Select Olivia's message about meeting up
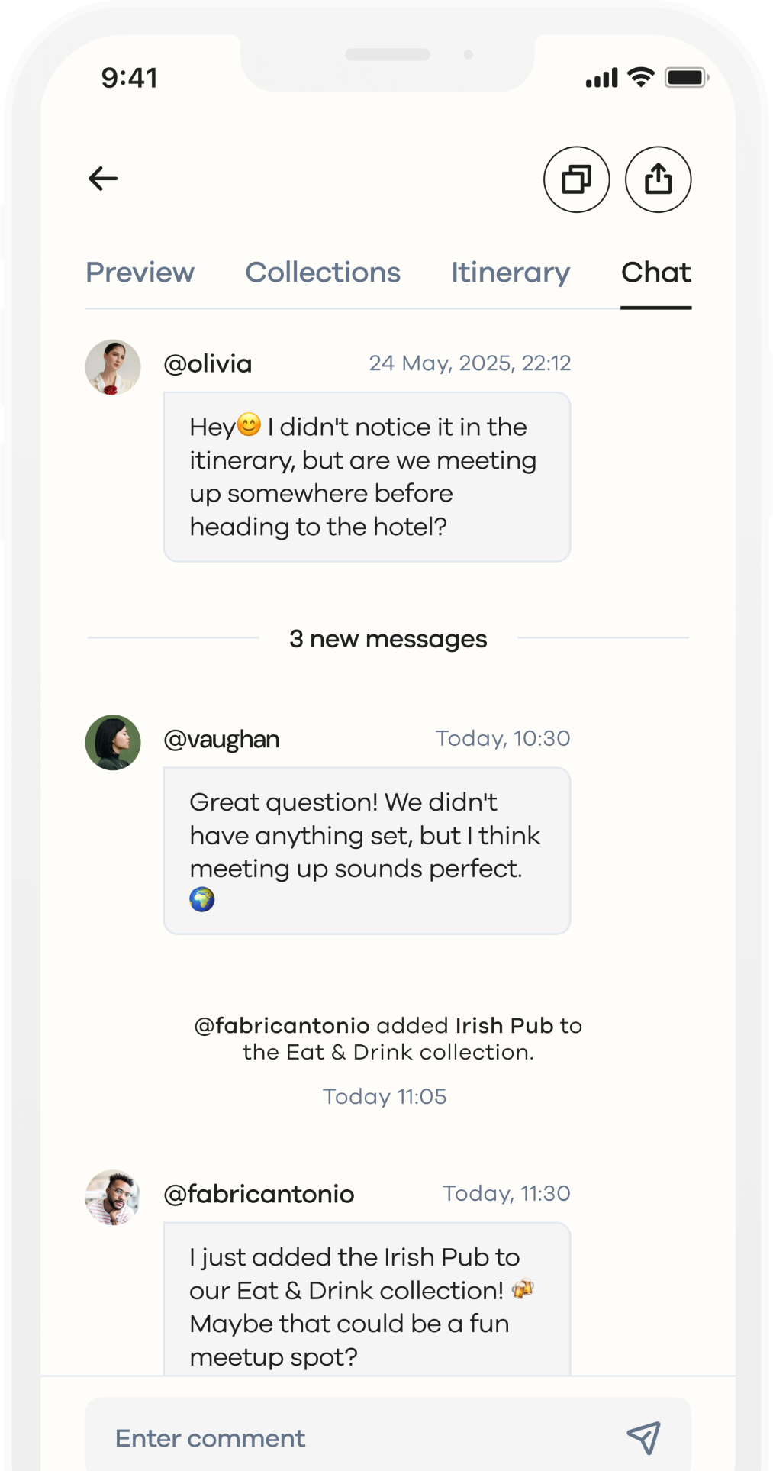 coord(366,477)
